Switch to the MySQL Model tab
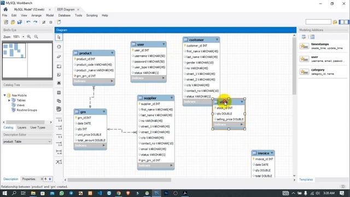This screenshot has width=350, height=197. (29, 9)
